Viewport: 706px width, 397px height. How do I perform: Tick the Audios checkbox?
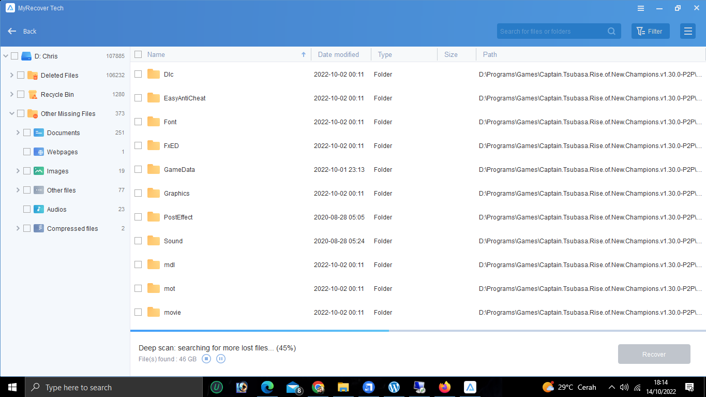[27, 209]
